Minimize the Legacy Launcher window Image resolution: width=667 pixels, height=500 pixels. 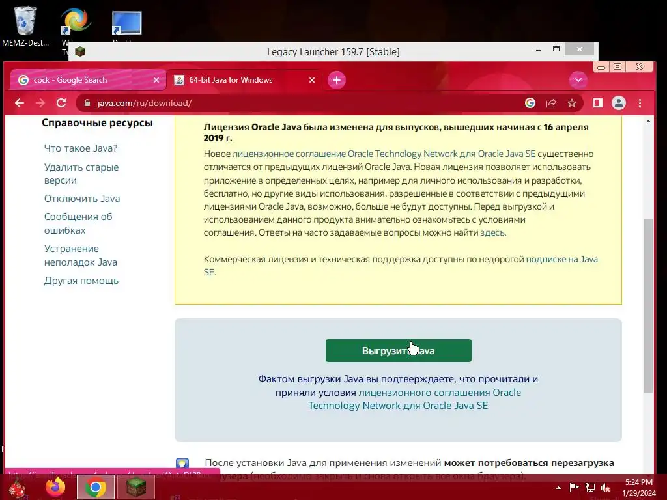pos(539,49)
